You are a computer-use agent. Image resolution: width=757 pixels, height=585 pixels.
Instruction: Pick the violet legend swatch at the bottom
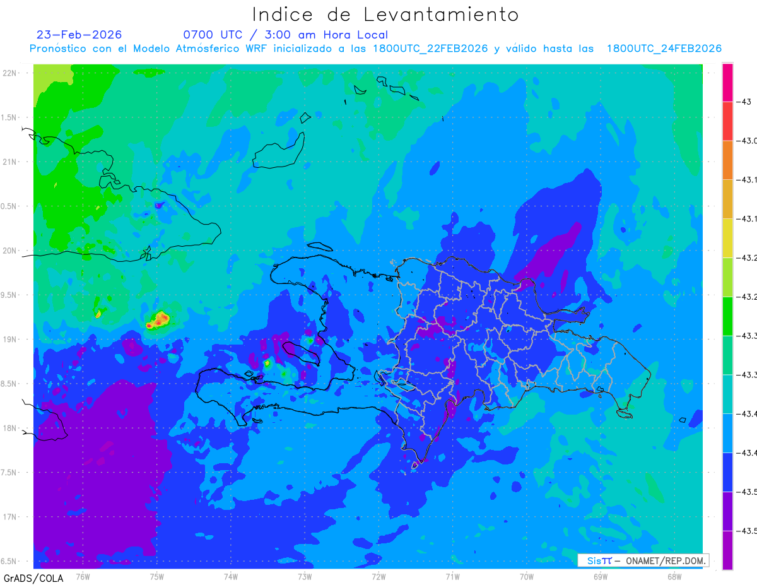tap(727, 550)
